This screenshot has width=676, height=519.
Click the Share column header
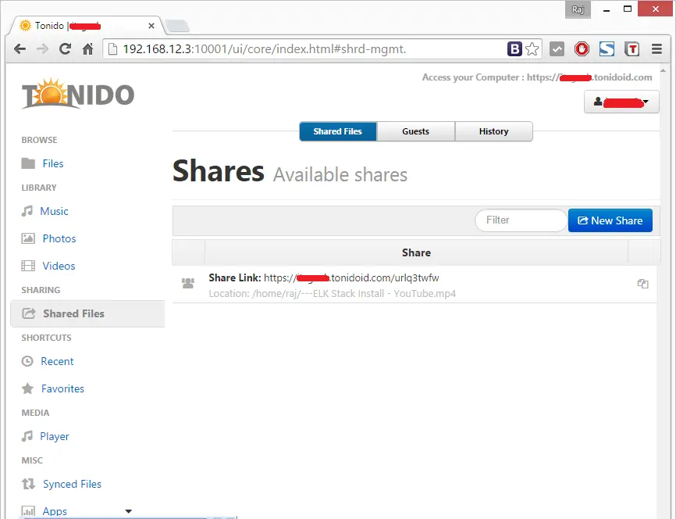point(416,252)
